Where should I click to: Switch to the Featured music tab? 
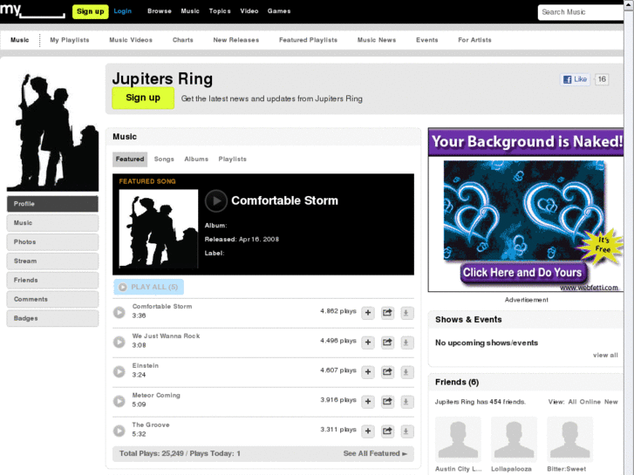click(130, 159)
